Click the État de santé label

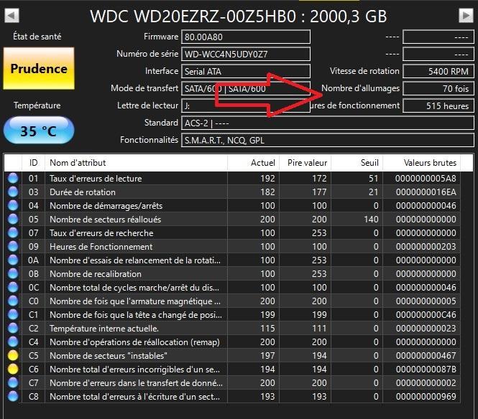(x=37, y=37)
